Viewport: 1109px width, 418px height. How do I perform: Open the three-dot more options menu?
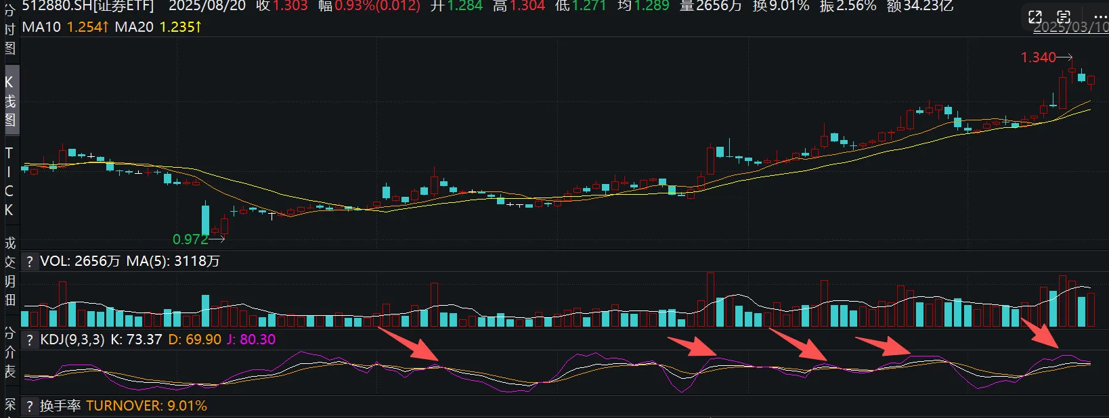tap(1100, 18)
